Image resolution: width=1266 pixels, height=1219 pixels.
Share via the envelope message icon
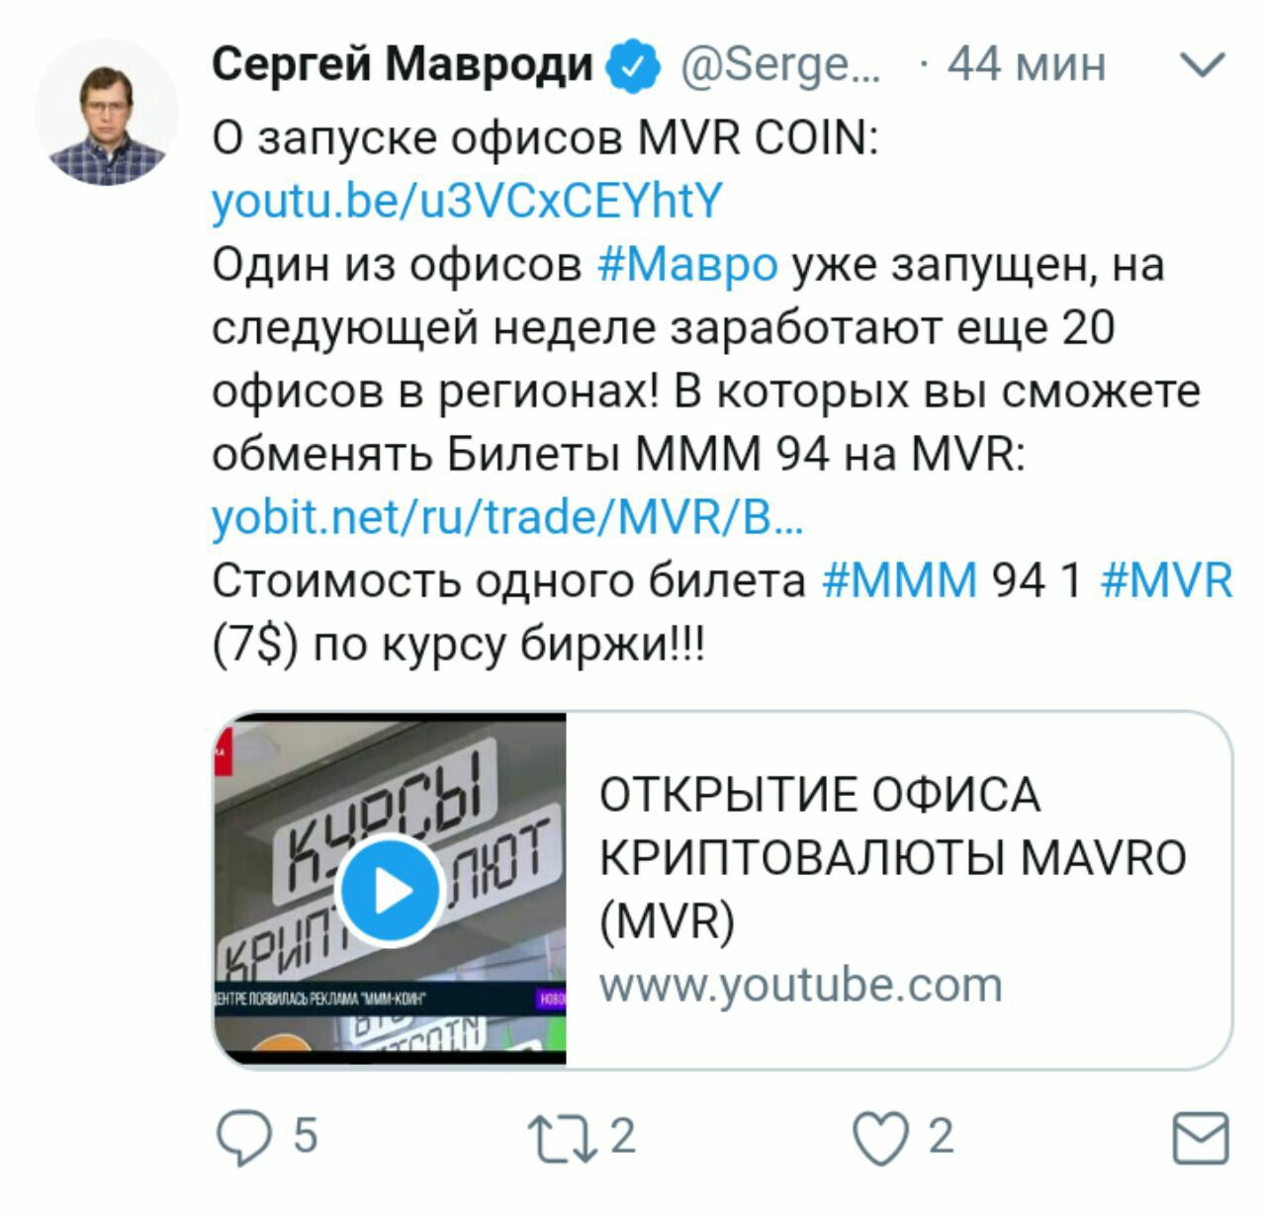point(1200,1138)
